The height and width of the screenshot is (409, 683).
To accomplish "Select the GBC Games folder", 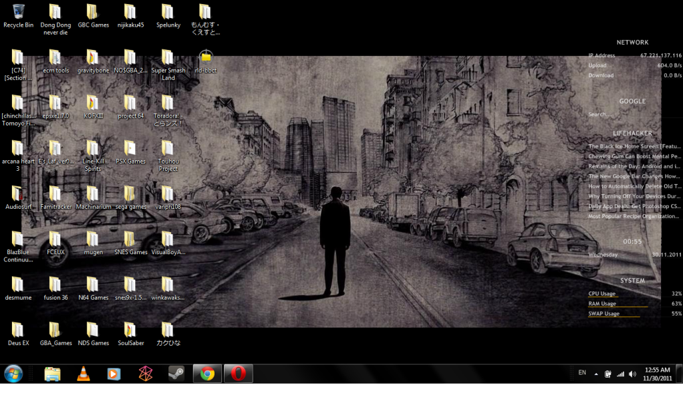I will 93,16.
